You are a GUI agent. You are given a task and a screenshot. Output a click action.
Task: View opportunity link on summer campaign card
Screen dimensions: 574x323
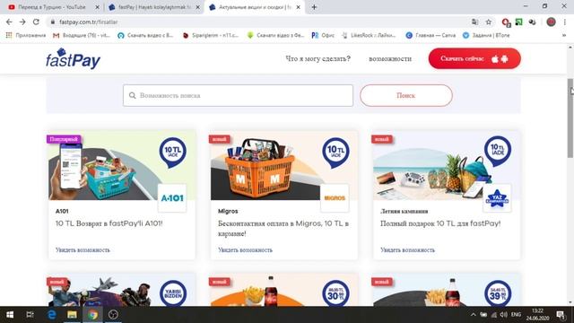[407, 250]
